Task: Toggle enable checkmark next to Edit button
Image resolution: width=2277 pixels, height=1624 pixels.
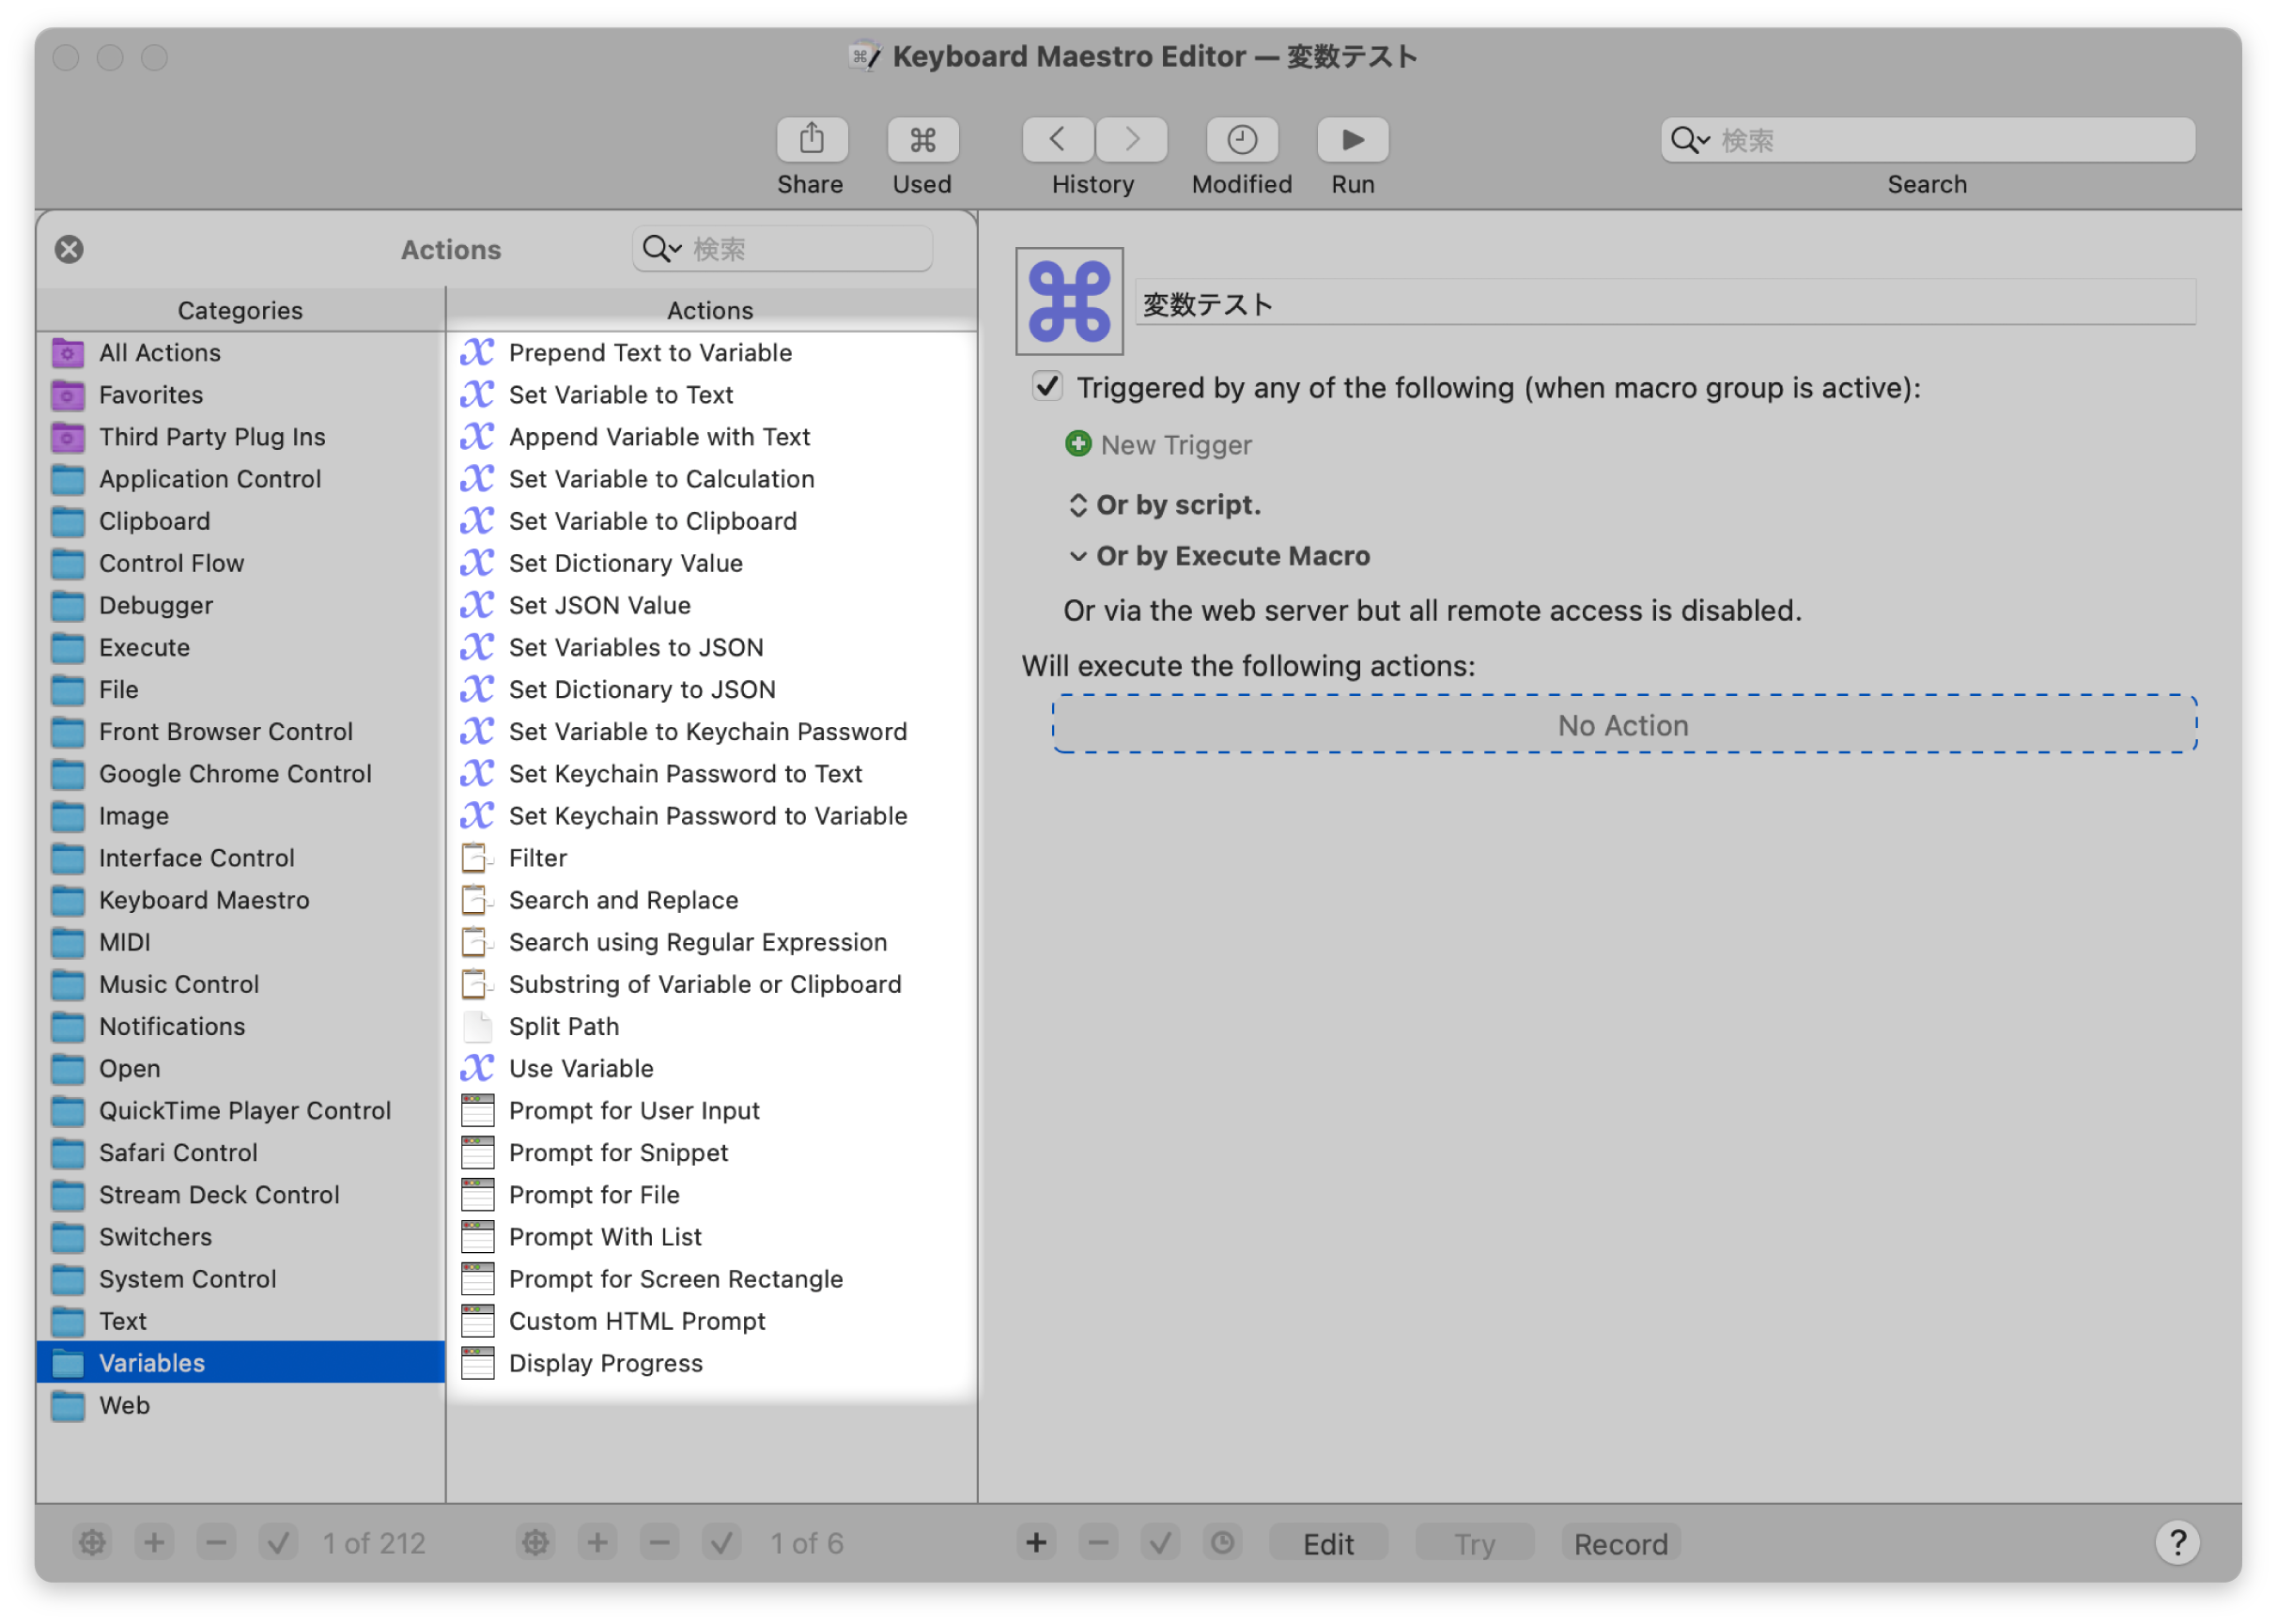Action: [x=1160, y=1543]
